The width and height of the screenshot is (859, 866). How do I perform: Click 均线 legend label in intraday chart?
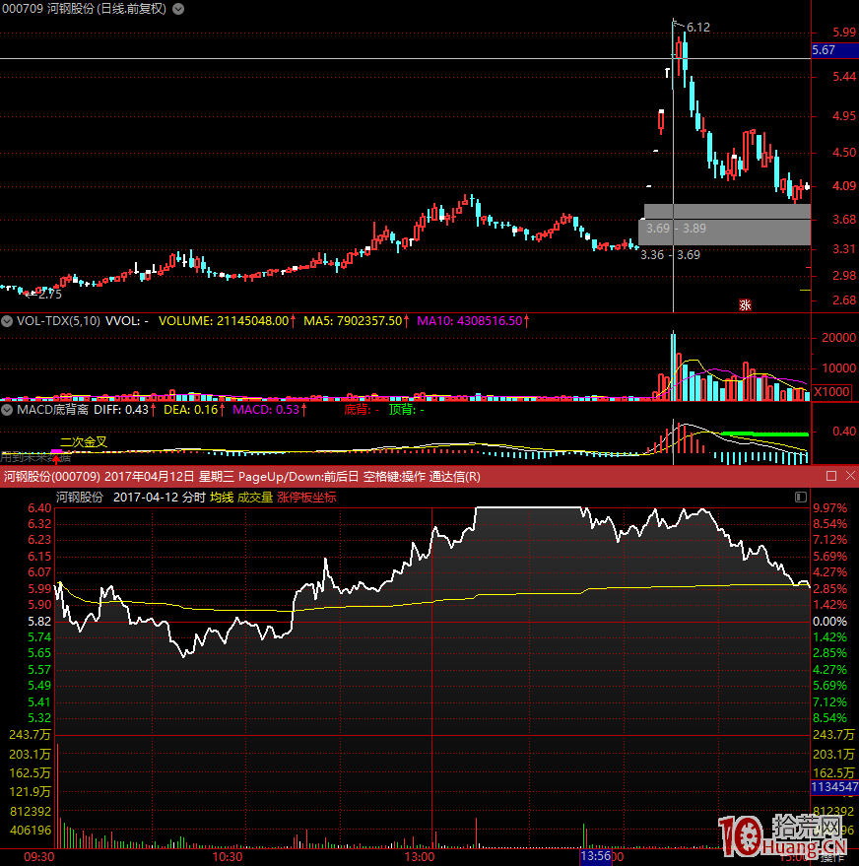[222, 498]
